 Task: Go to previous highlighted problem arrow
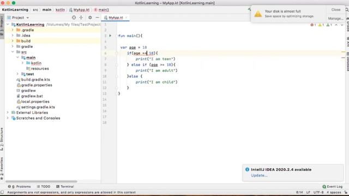[336, 25]
